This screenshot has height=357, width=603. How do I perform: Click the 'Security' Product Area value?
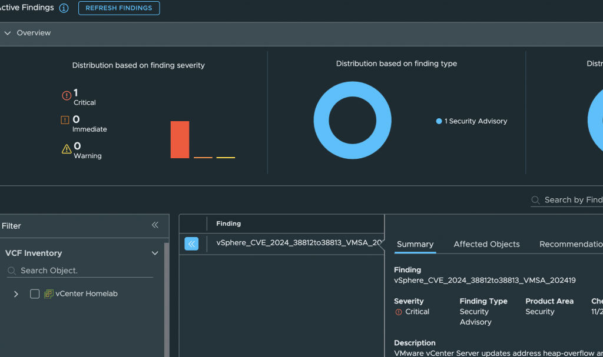click(540, 312)
